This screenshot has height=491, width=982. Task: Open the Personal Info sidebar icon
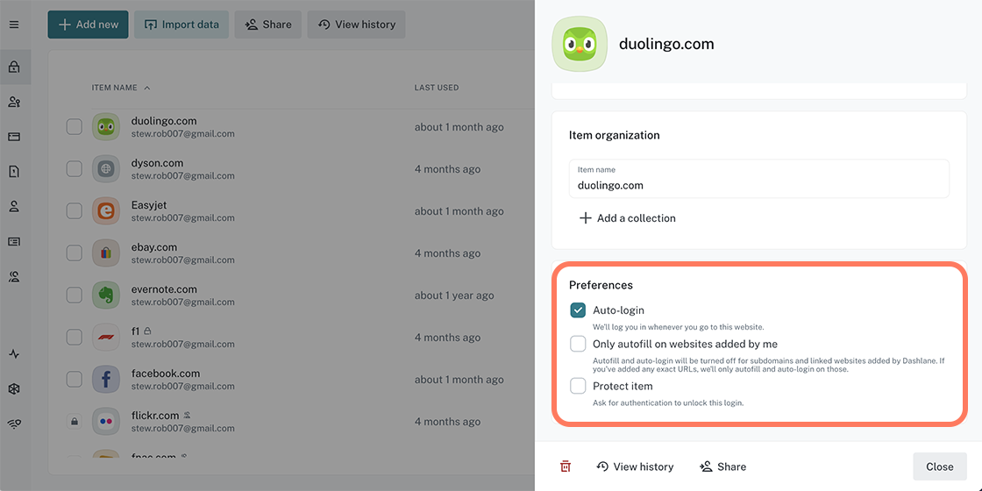14,207
